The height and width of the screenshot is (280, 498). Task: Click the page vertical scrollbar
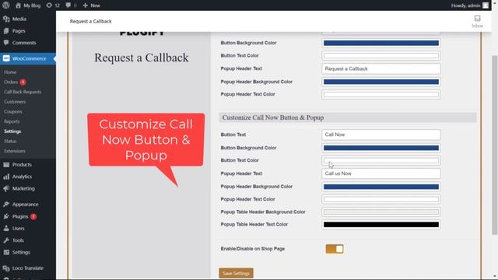pos(495,145)
